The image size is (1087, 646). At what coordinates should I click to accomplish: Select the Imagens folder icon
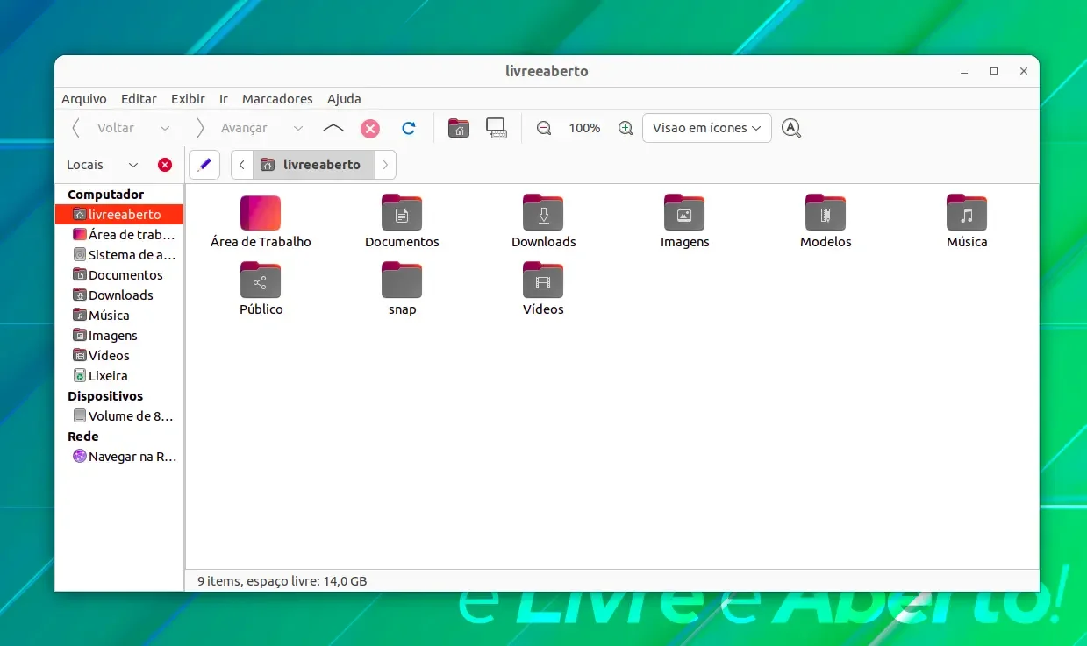(x=684, y=213)
